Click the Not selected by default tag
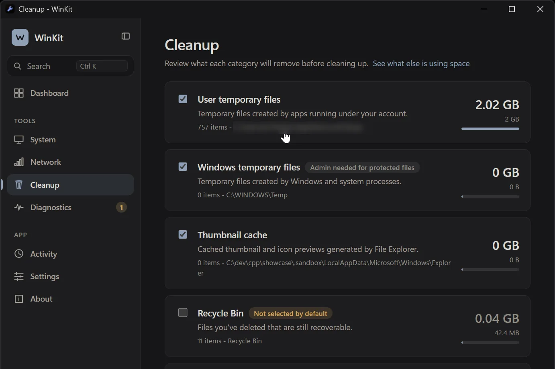Image resolution: width=555 pixels, height=369 pixels. point(290,313)
